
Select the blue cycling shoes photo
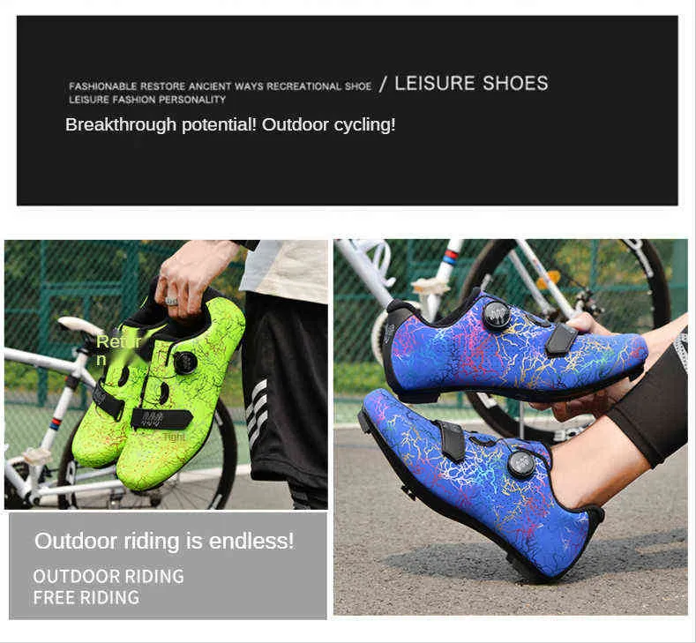point(511,427)
